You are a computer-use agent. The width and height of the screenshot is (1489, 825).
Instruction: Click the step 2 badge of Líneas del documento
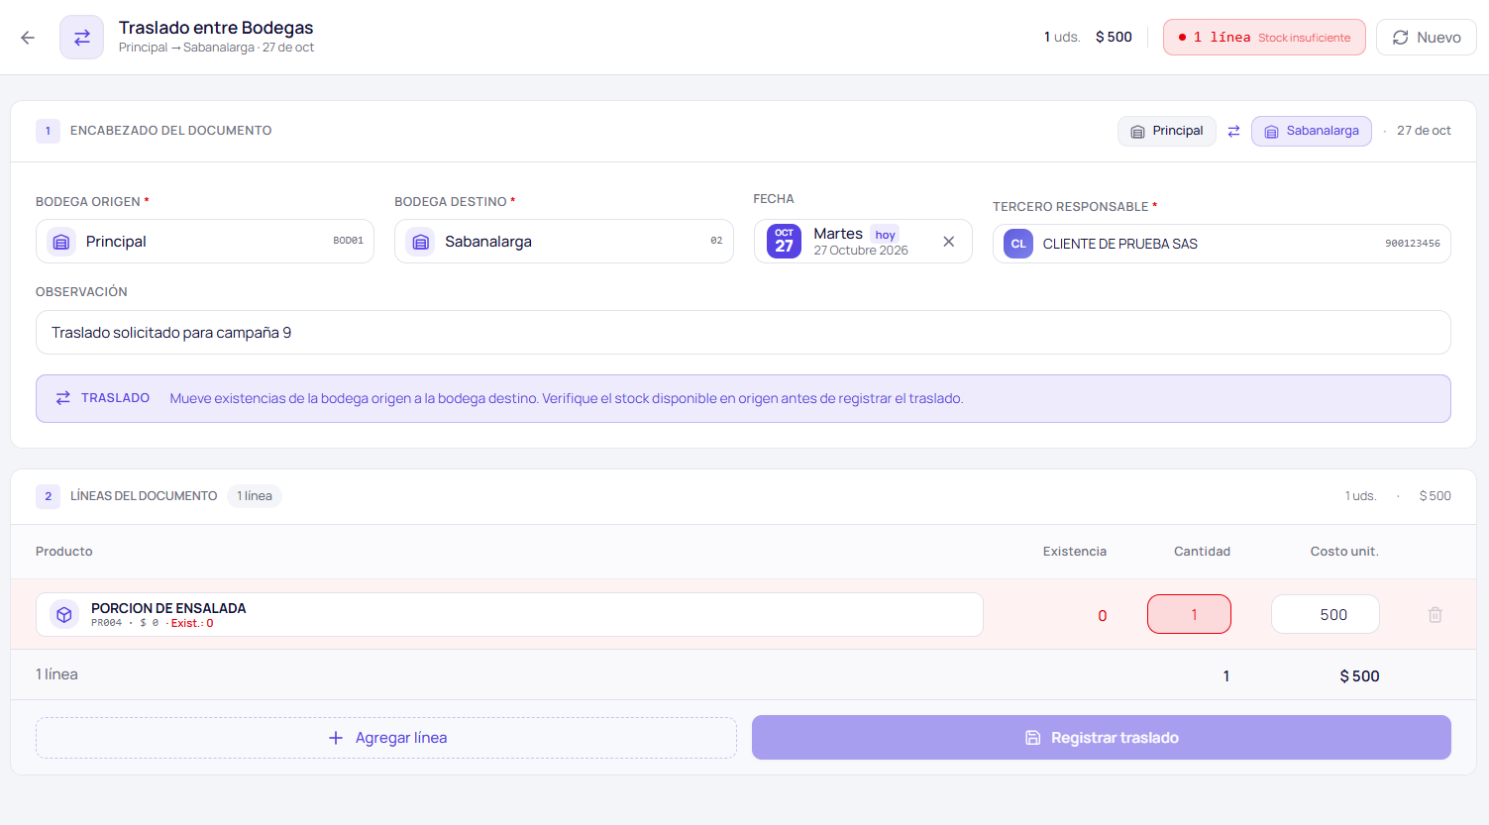point(48,496)
